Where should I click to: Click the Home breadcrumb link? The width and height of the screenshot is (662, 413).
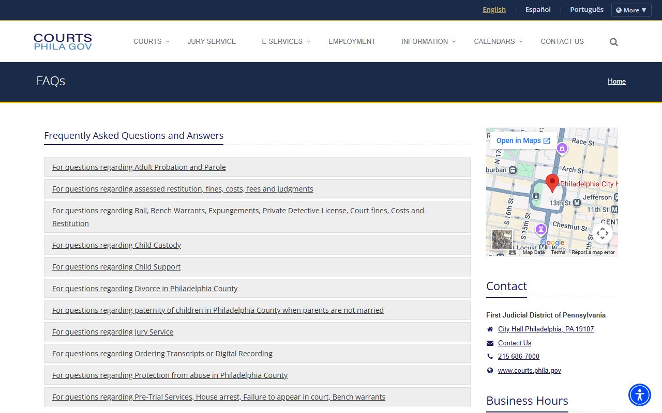(616, 81)
